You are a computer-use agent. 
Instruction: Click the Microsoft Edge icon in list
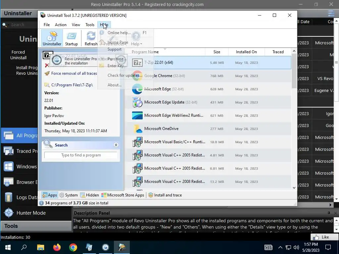[137, 89]
